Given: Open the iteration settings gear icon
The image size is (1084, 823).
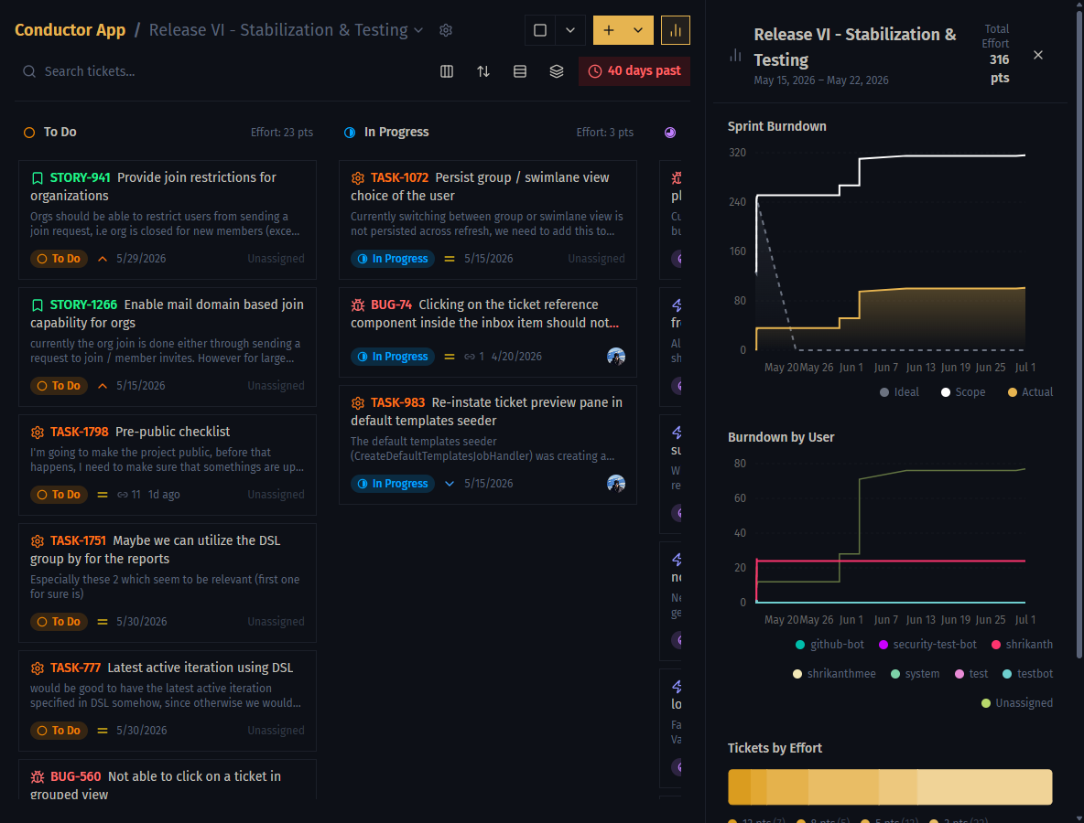Looking at the screenshot, I should click(446, 30).
